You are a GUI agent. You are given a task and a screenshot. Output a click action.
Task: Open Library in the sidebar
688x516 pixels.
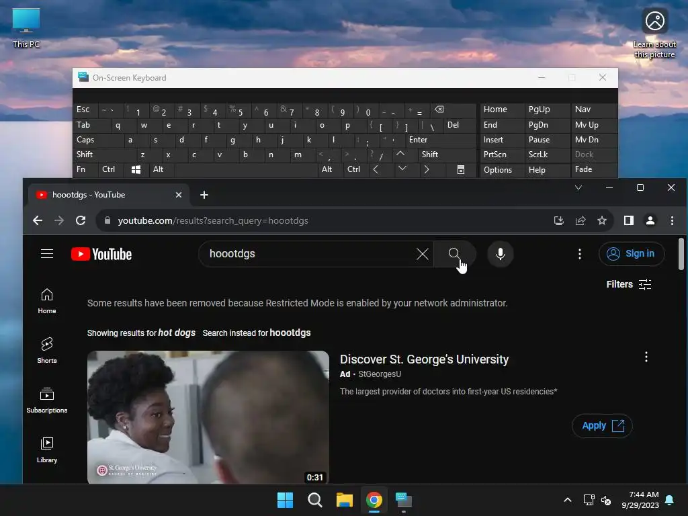47,449
